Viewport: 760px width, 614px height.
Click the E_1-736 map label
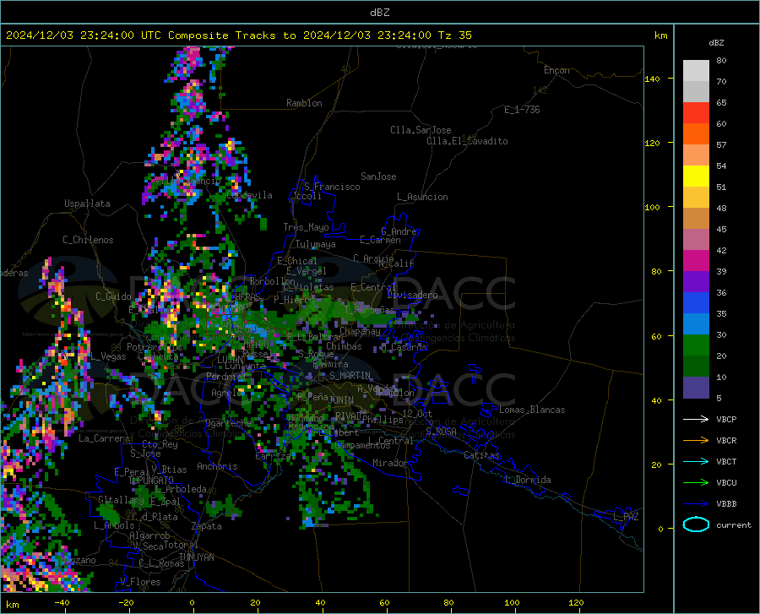click(522, 110)
